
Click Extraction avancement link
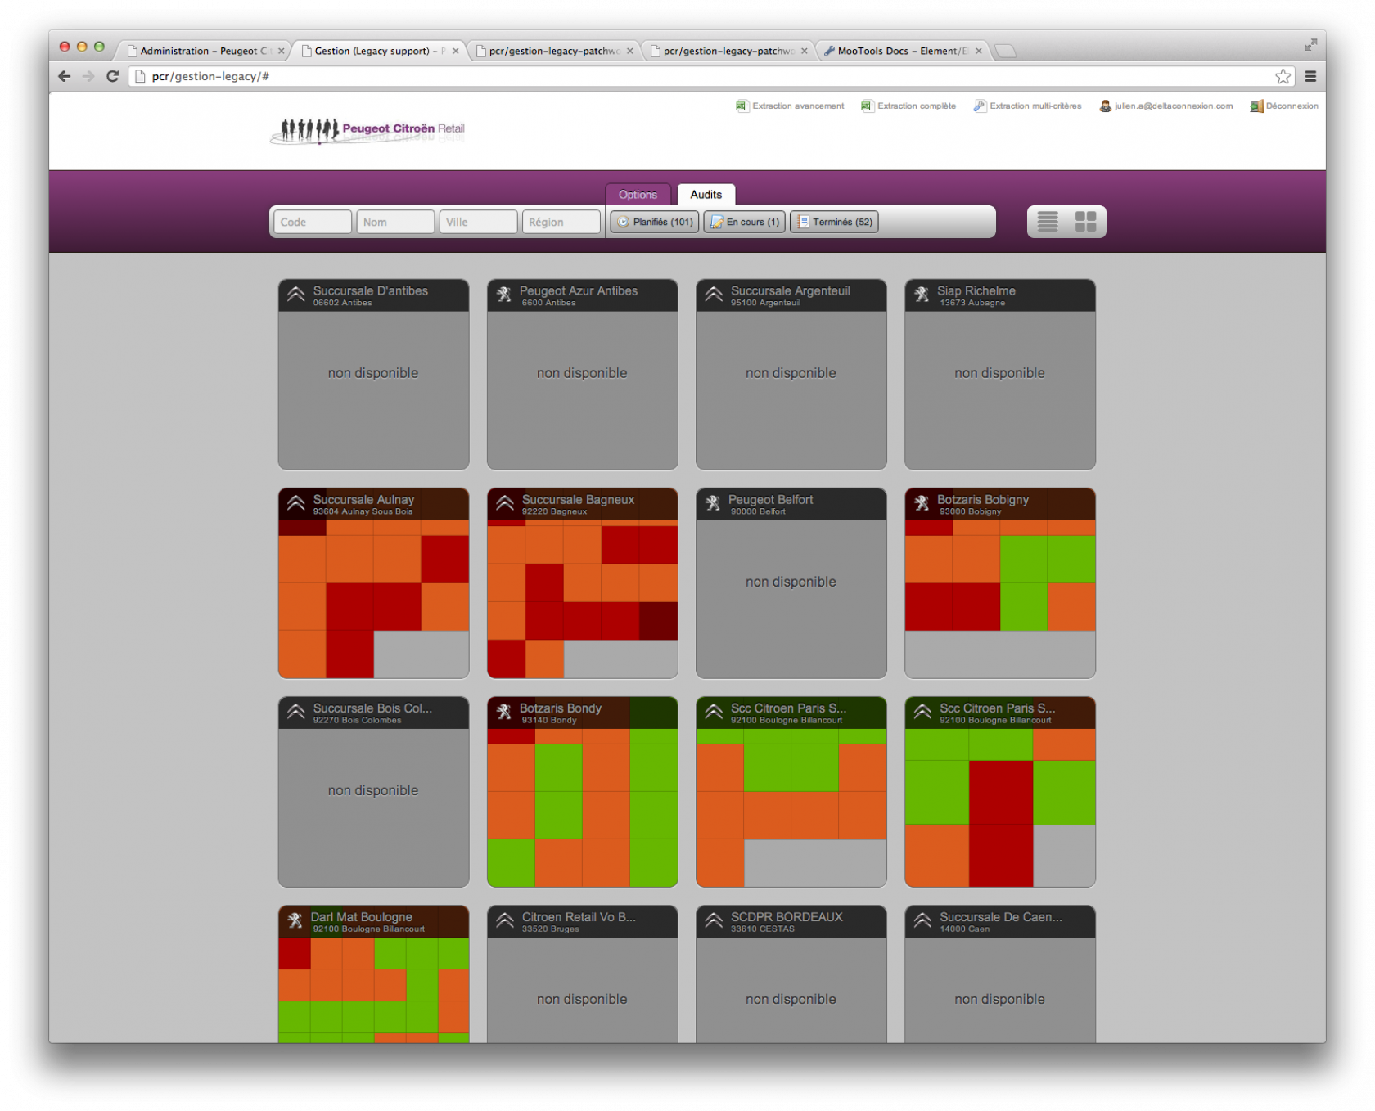[x=790, y=106]
